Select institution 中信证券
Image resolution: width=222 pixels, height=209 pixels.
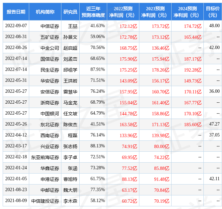tap(50, 26)
